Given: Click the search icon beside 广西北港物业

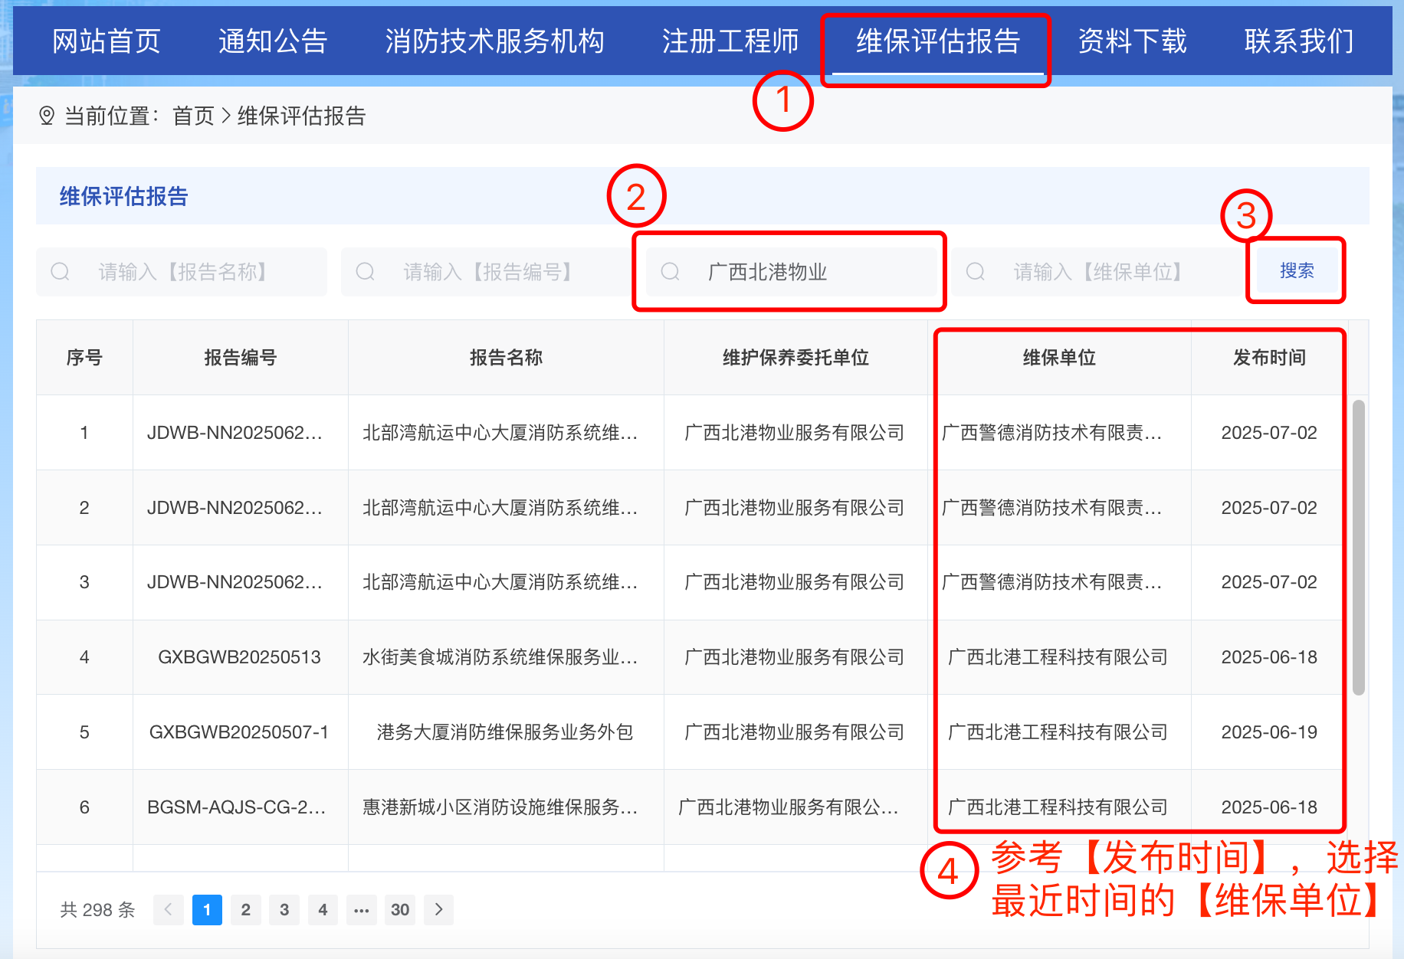Looking at the screenshot, I should pos(670,272).
